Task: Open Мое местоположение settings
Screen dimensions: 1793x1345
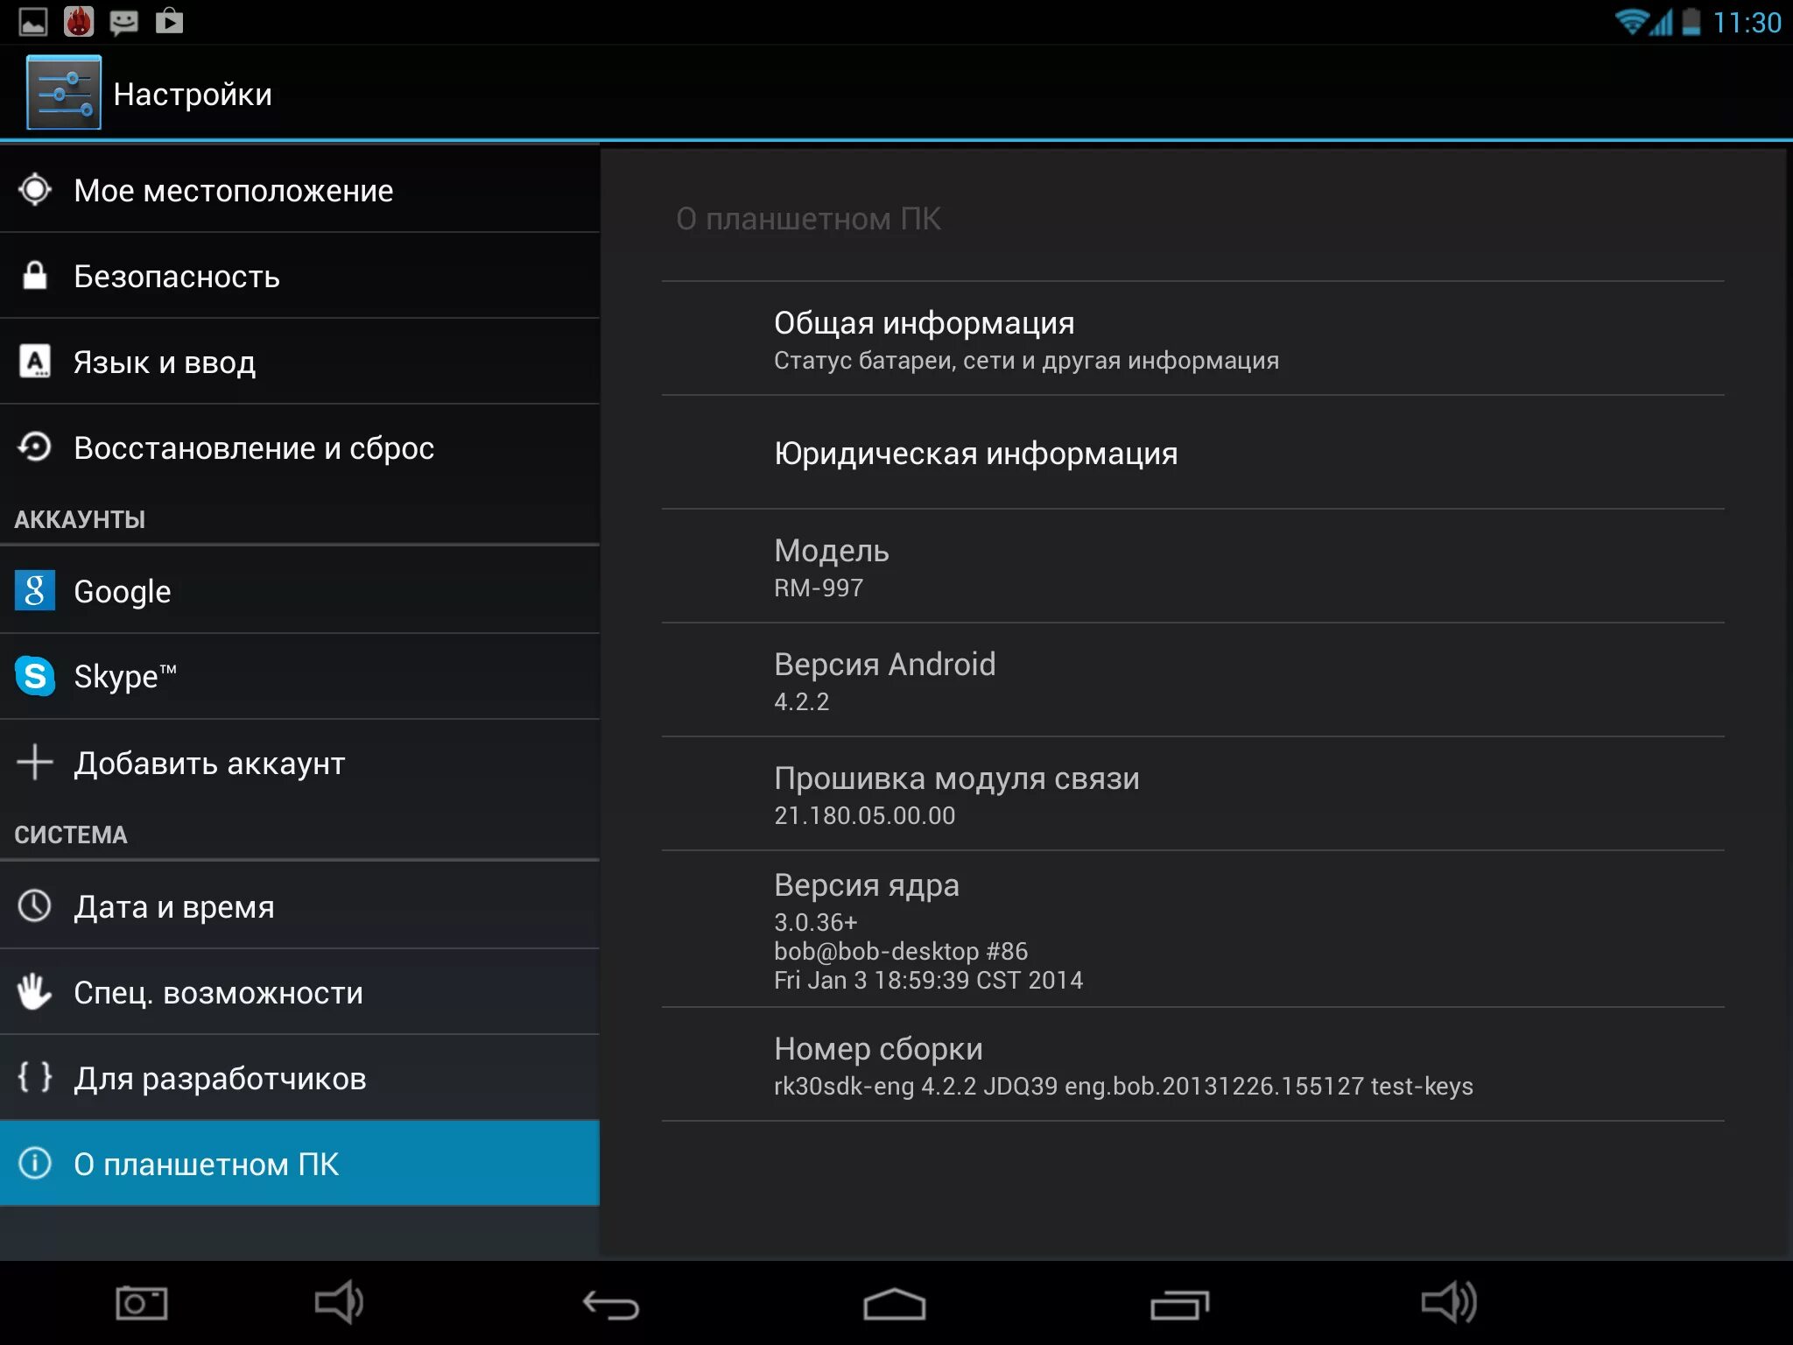Action: pos(299,190)
